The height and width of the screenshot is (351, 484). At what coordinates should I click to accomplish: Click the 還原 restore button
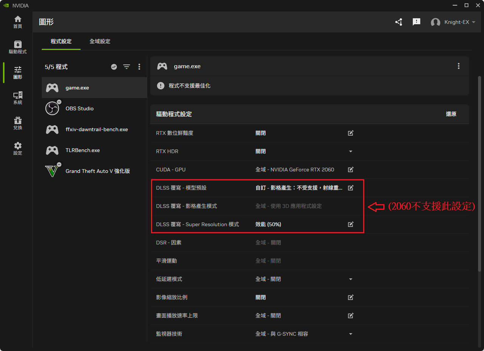pos(451,114)
